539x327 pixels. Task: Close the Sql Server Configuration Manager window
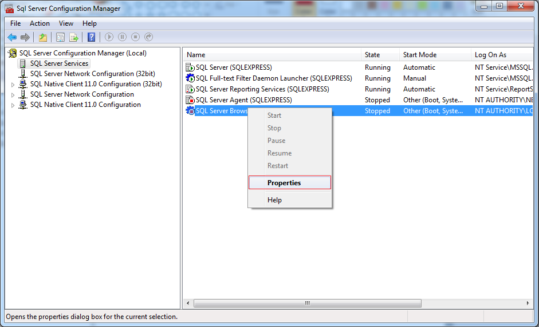[x=521, y=6]
